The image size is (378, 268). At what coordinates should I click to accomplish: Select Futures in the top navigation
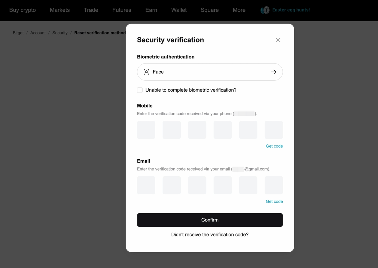point(122,10)
